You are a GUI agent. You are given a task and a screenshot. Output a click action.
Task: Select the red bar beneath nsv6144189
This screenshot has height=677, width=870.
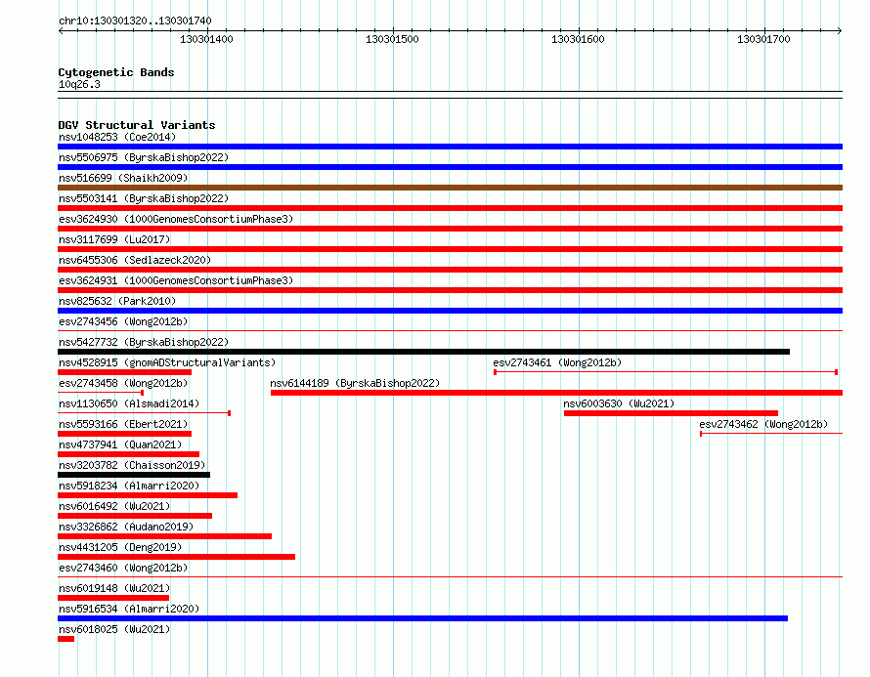(x=556, y=393)
